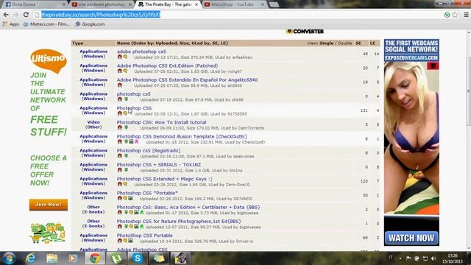Viewport: 471px width, 265px height.
Task: Bookmark this page with the star icon
Action: point(455,15)
